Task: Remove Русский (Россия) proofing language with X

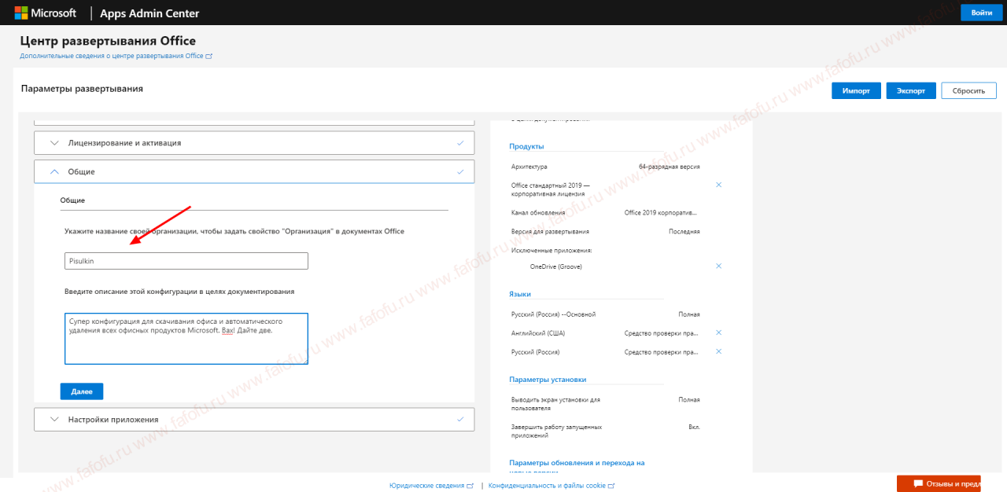Action: pos(718,351)
